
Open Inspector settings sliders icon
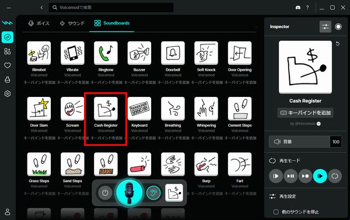point(325,27)
